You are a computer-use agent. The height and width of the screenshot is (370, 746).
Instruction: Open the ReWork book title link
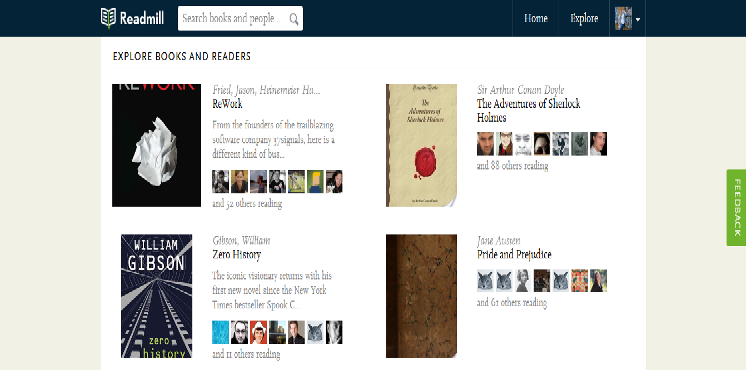pos(227,104)
